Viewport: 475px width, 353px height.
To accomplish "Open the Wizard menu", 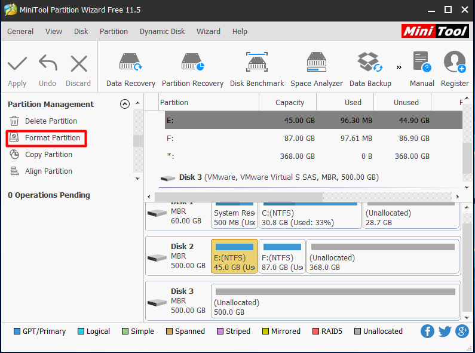I will 208,32.
